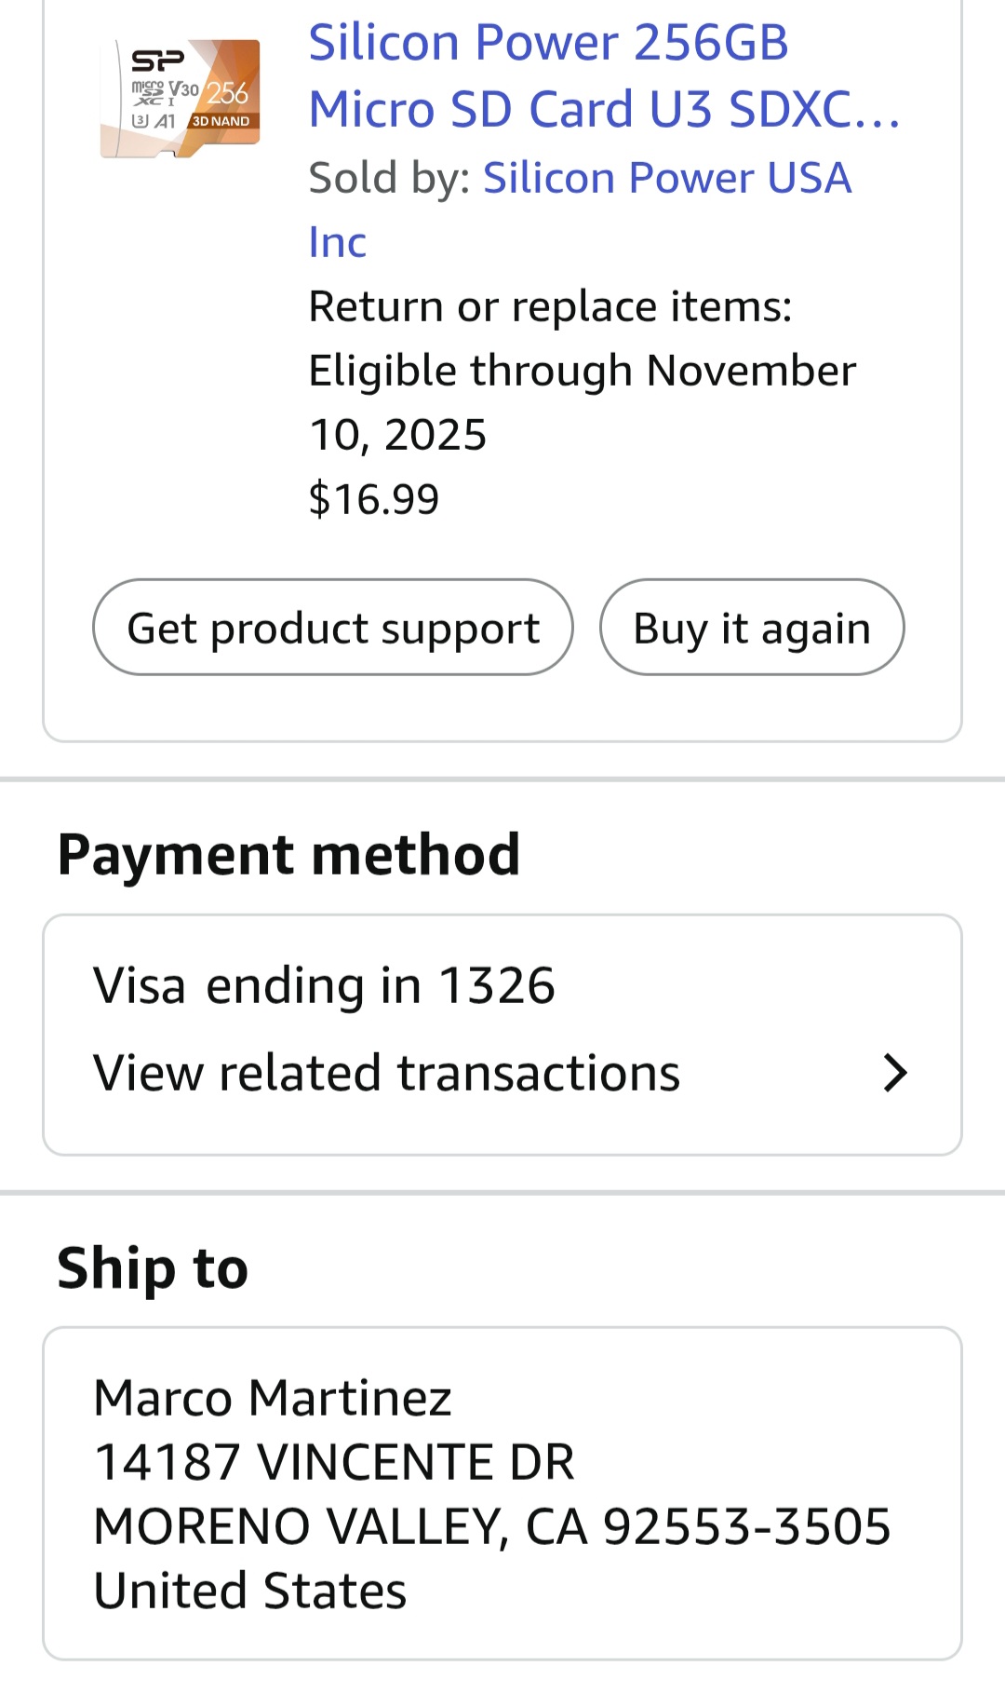
Task: Tap the Buy it again button
Action: tap(751, 628)
